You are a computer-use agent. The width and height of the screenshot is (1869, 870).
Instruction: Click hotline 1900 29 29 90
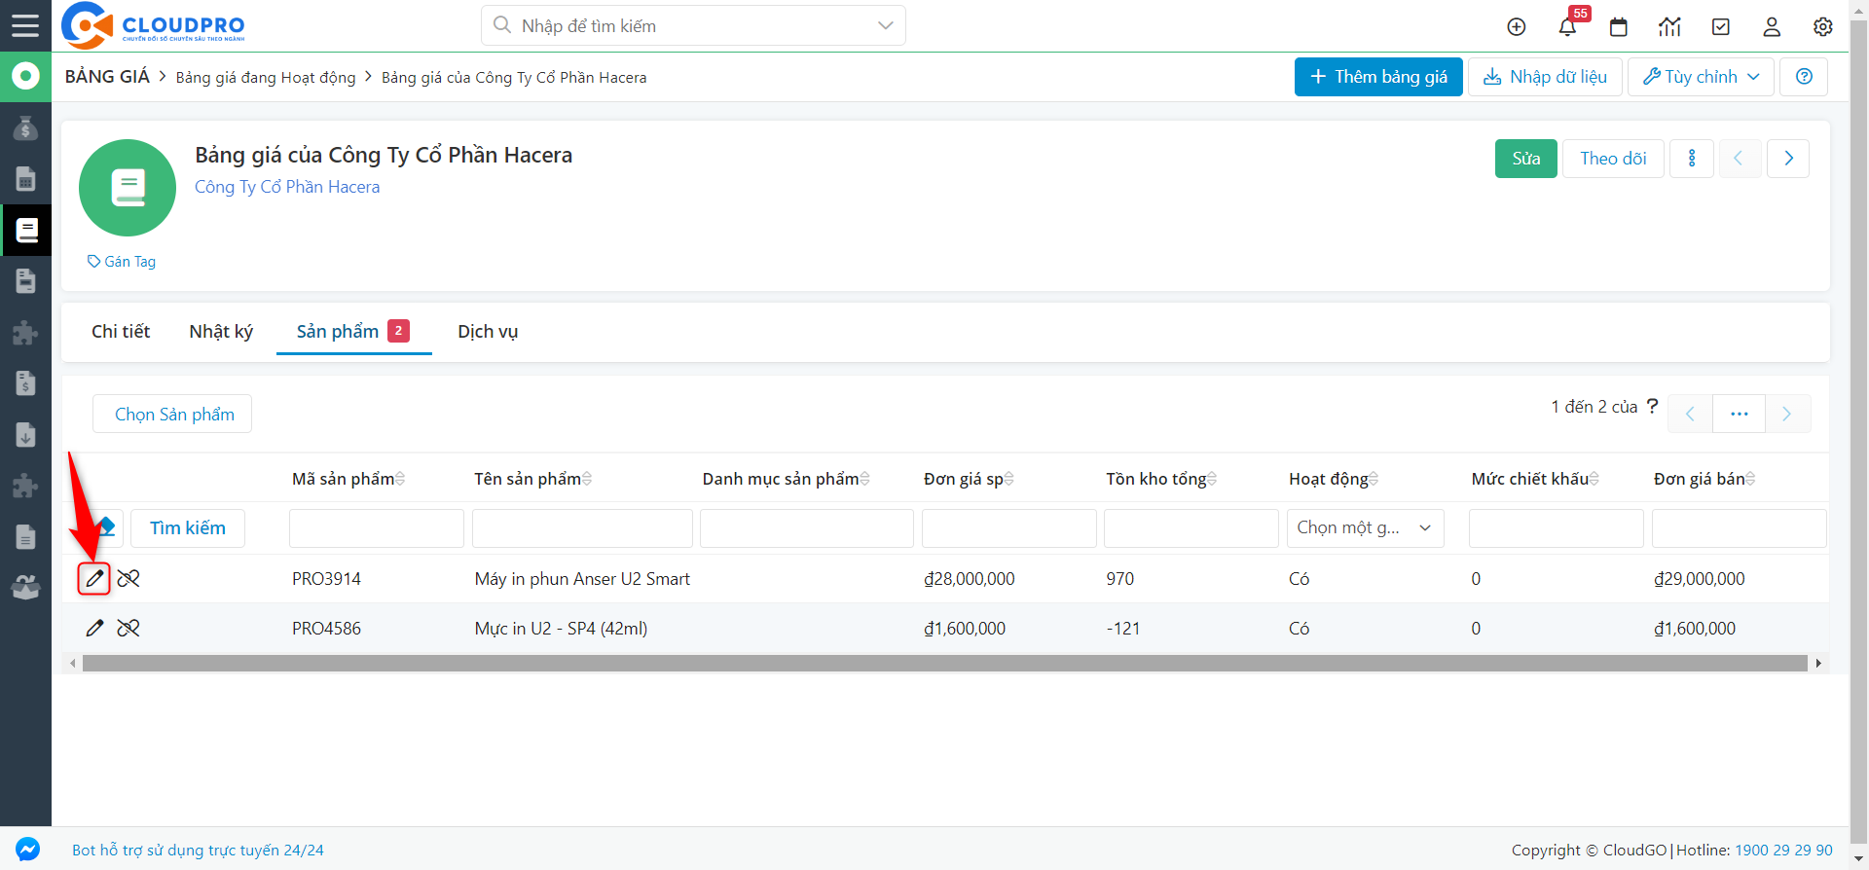pyautogui.click(x=1783, y=851)
